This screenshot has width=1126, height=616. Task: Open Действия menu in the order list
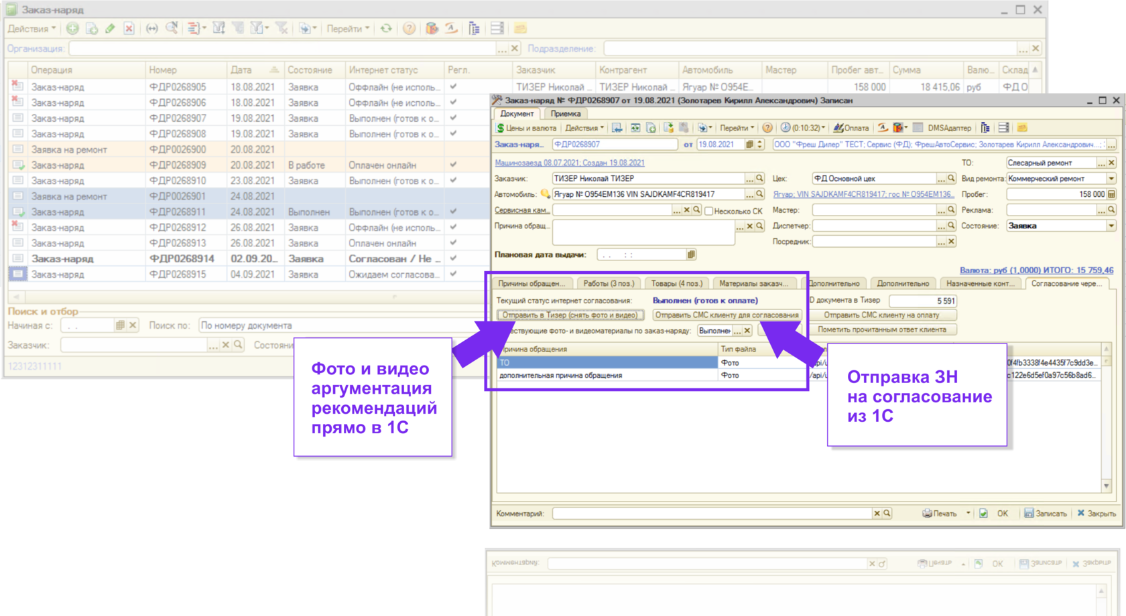[32, 29]
